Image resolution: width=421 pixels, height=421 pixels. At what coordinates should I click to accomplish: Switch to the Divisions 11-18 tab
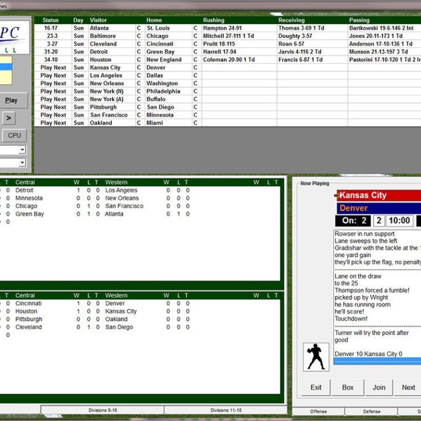click(226, 410)
